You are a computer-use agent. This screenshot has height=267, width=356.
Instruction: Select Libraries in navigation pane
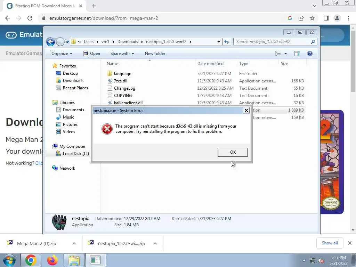click(x=67, y=103)
